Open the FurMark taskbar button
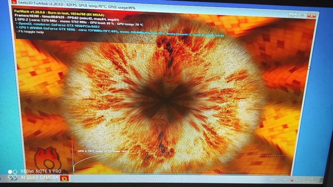The height and width of the screenshot is (187, 333). [x=65, y=178]
